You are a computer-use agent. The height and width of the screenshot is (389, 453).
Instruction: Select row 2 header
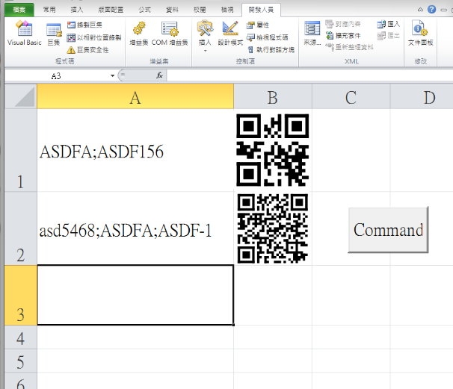tap(21, 228)
